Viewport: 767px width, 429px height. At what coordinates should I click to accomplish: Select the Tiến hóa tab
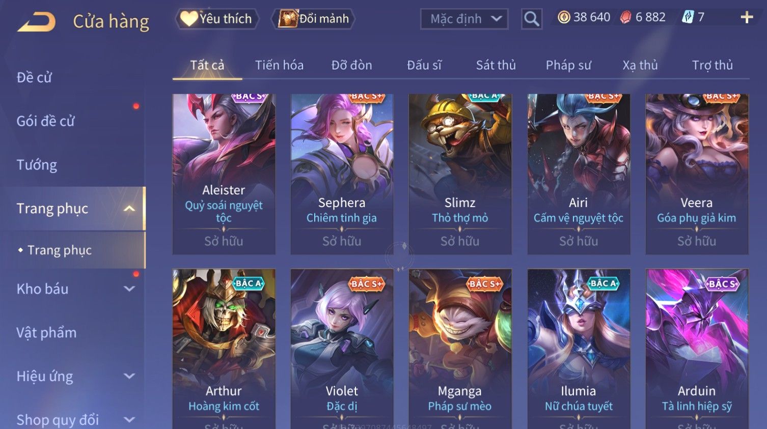[279, 65]
